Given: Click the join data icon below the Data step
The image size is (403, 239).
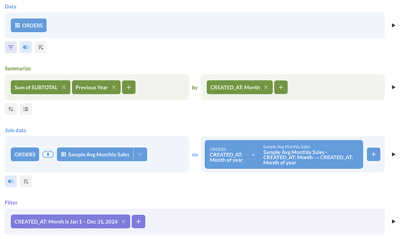Looking at the screenshot, I should (26, 47).
